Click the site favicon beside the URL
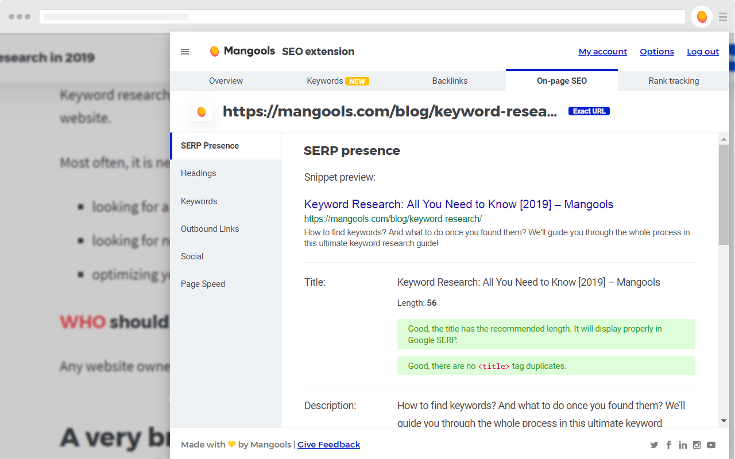Viewport: 735px width, 459px height. click(x=202, y=111)
